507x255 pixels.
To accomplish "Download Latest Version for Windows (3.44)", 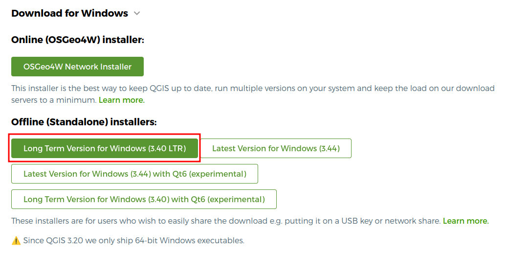I will (x=276, y=148).
